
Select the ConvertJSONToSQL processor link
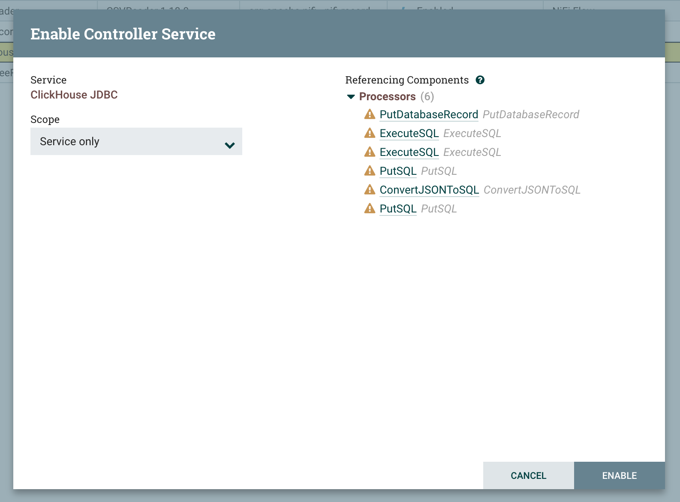tap(429, 190)
